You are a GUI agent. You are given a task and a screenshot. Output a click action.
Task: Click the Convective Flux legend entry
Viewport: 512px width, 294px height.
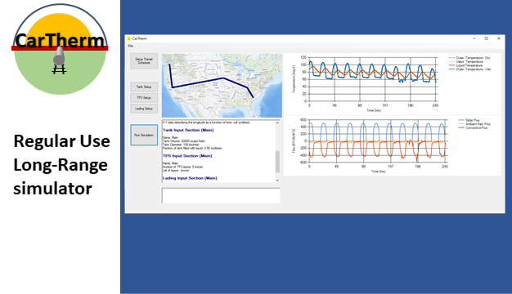(473, 127)
